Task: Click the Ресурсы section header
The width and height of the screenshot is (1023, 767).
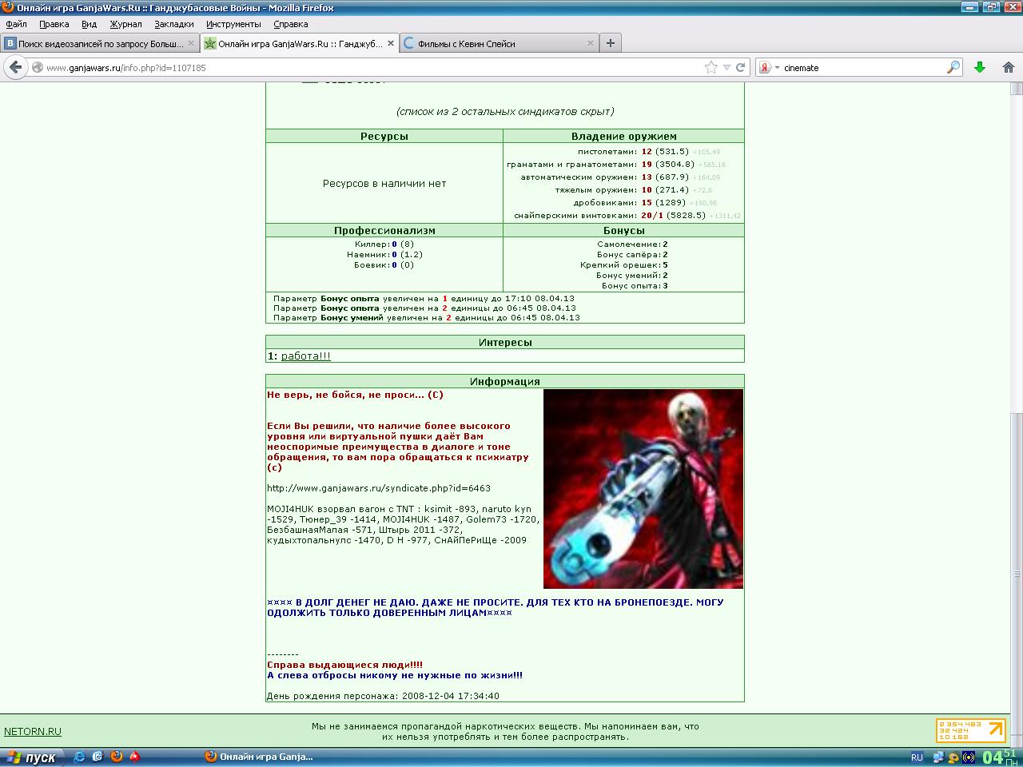Action: pyautogui.click(x=384, y=136)
